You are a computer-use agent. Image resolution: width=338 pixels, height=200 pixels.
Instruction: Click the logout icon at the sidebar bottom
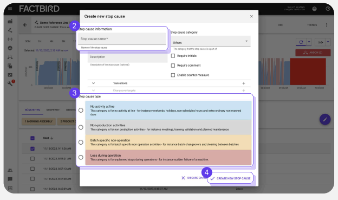coord(10,188)
